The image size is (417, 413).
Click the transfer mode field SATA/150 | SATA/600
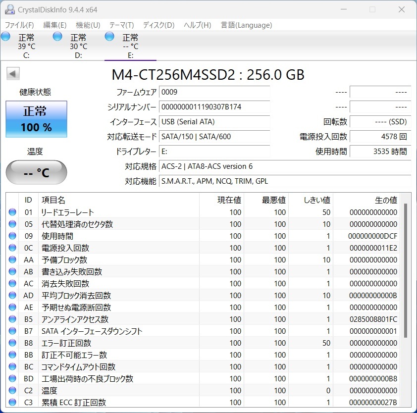coord(214,137)
